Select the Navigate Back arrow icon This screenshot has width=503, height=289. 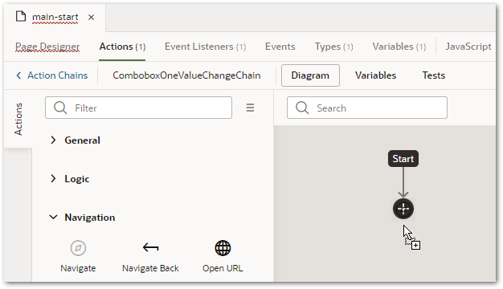click(150, 248)
